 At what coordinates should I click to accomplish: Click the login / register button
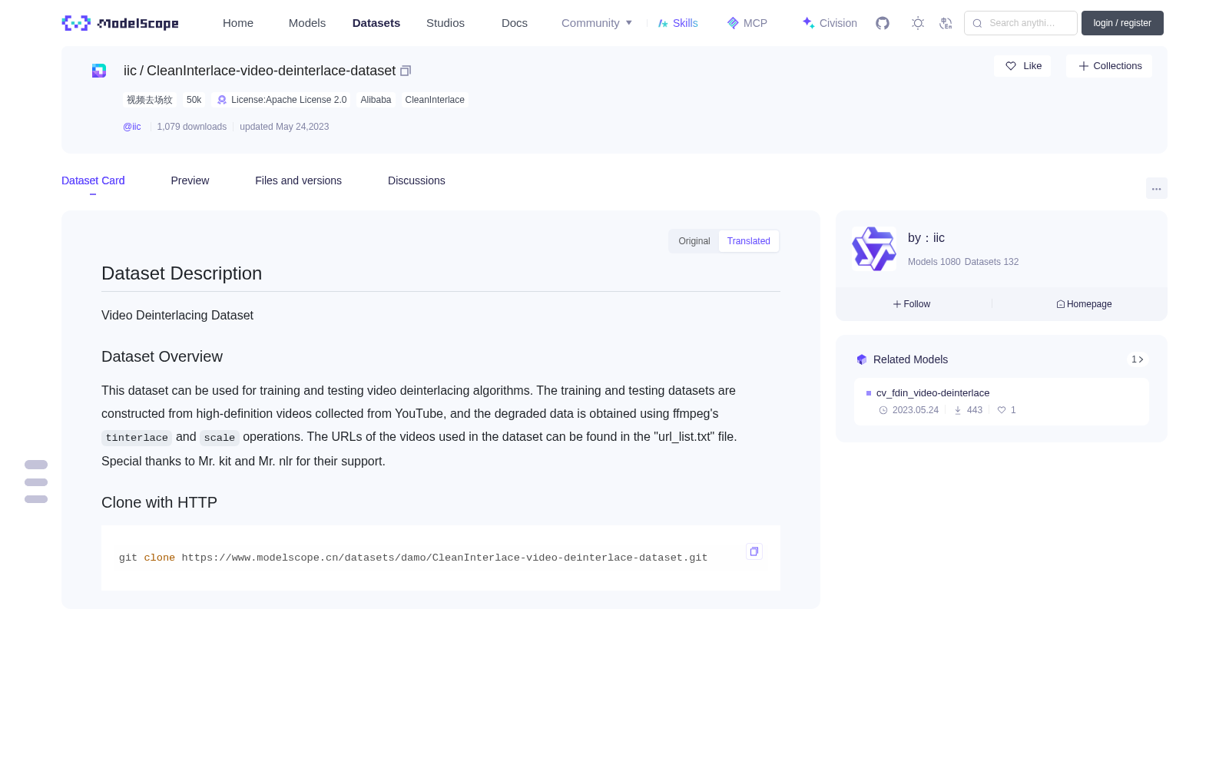click(1122, 23)
